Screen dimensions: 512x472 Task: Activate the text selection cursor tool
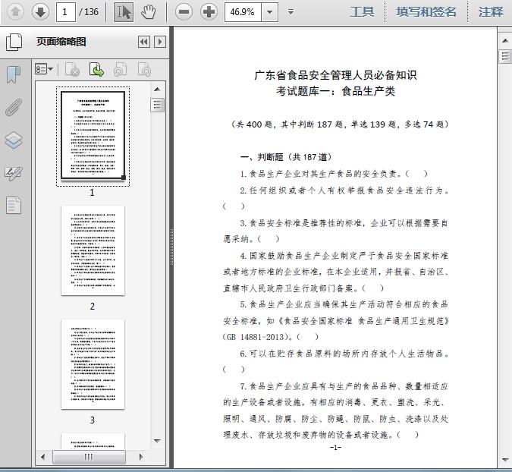124,11
